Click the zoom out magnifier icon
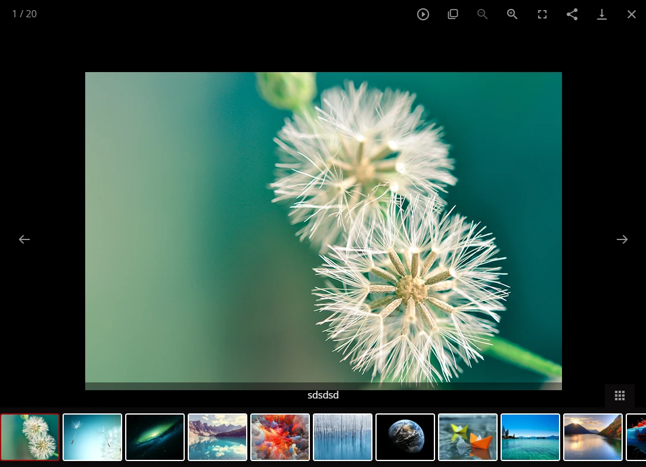This screenshot has height=467, width=646. [483, 14]
